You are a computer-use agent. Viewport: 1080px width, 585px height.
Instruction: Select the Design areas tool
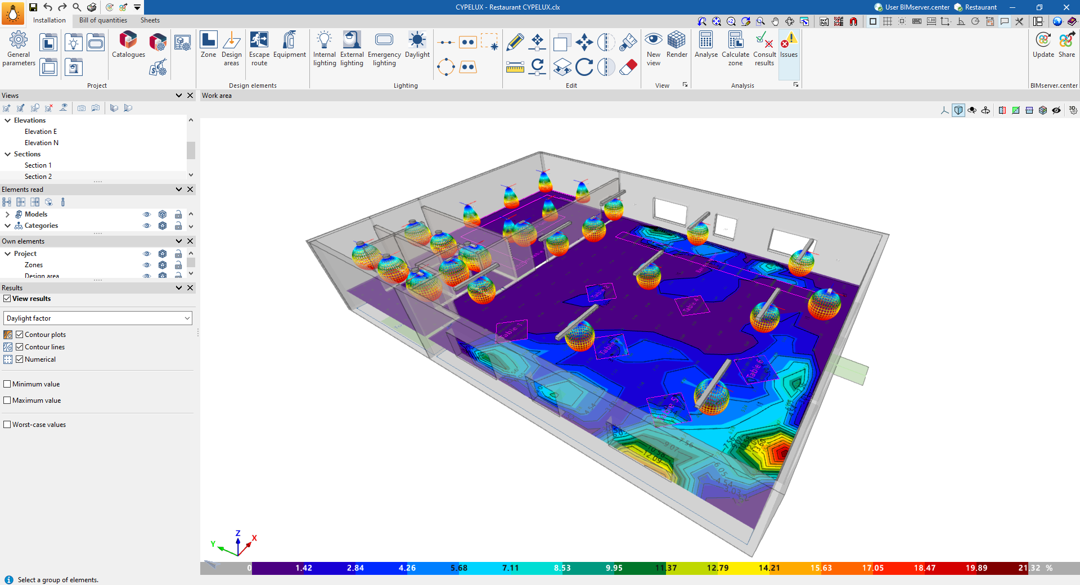tap(231, 49)
